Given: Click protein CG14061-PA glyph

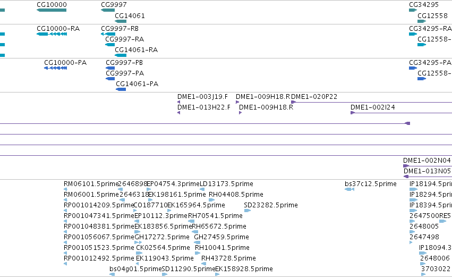Looking at the screenshot, I should pyautogui.click(x=121, y=89).
